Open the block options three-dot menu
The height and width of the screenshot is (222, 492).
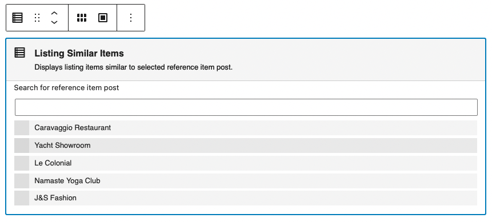(131, 18)
